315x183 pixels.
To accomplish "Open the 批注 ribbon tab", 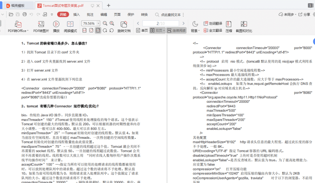I will coord(90,14).
